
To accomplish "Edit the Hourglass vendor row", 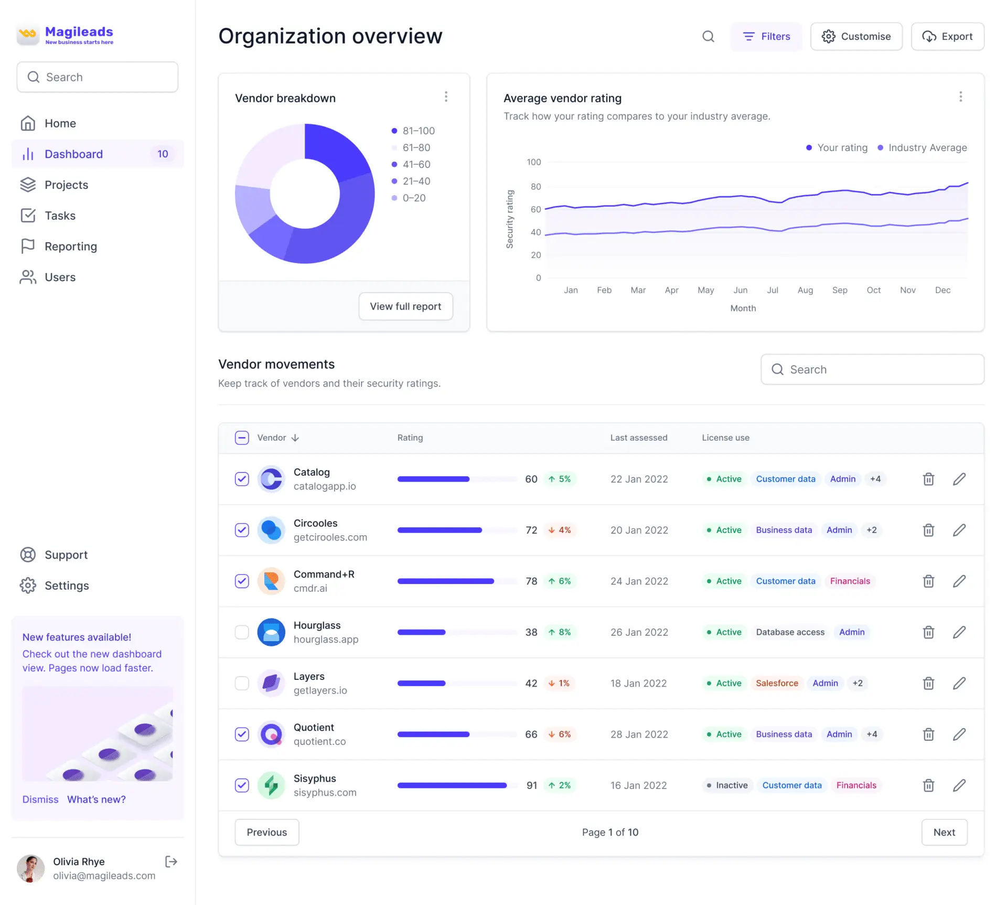I will click(959, 632).
